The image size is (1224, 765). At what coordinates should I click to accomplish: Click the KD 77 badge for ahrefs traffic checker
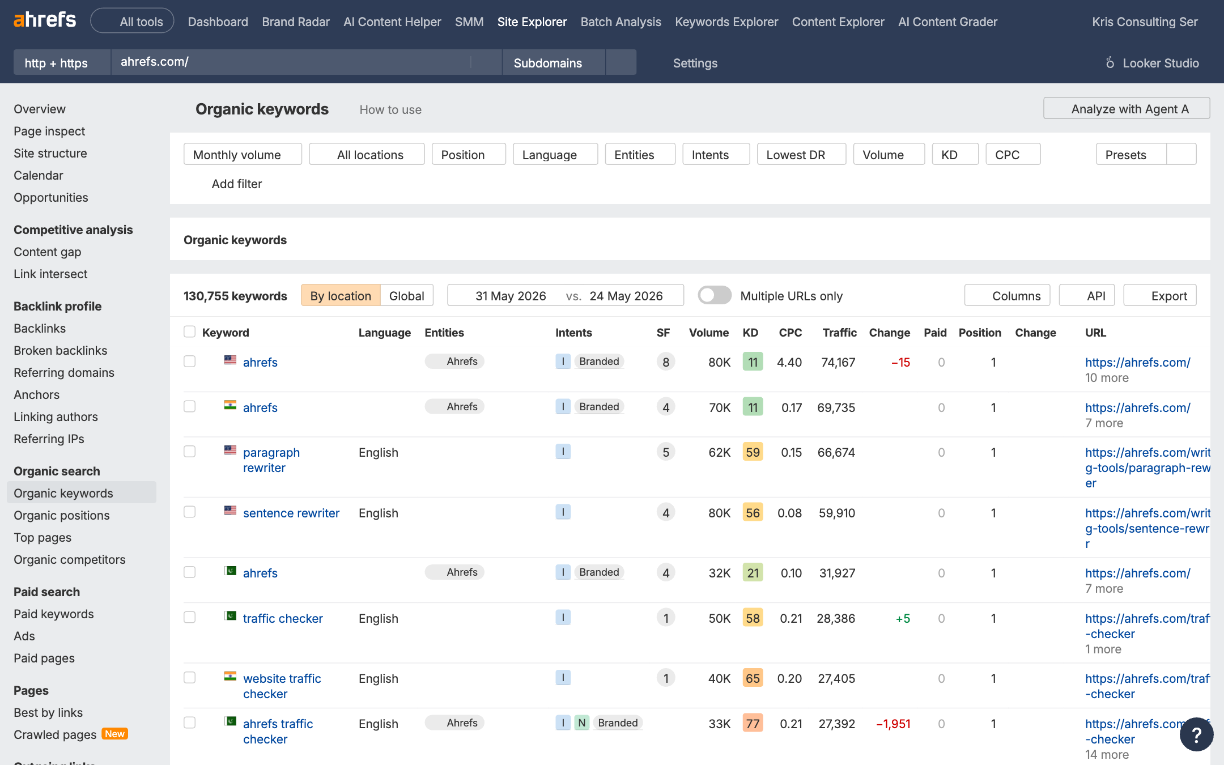(x=753, y=724)
